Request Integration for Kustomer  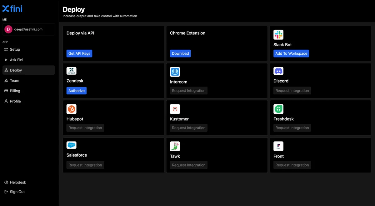(x=189, y=128)
